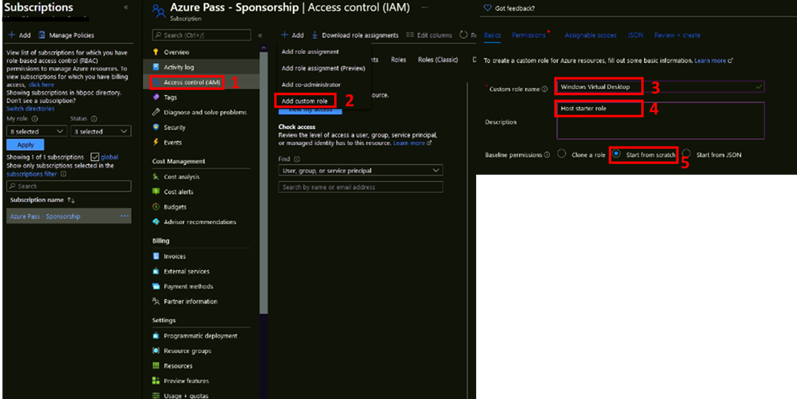This screenshot has height=399, width=797.
Task: Click the Edit columns icon
Action: click(x=410, y=35)
